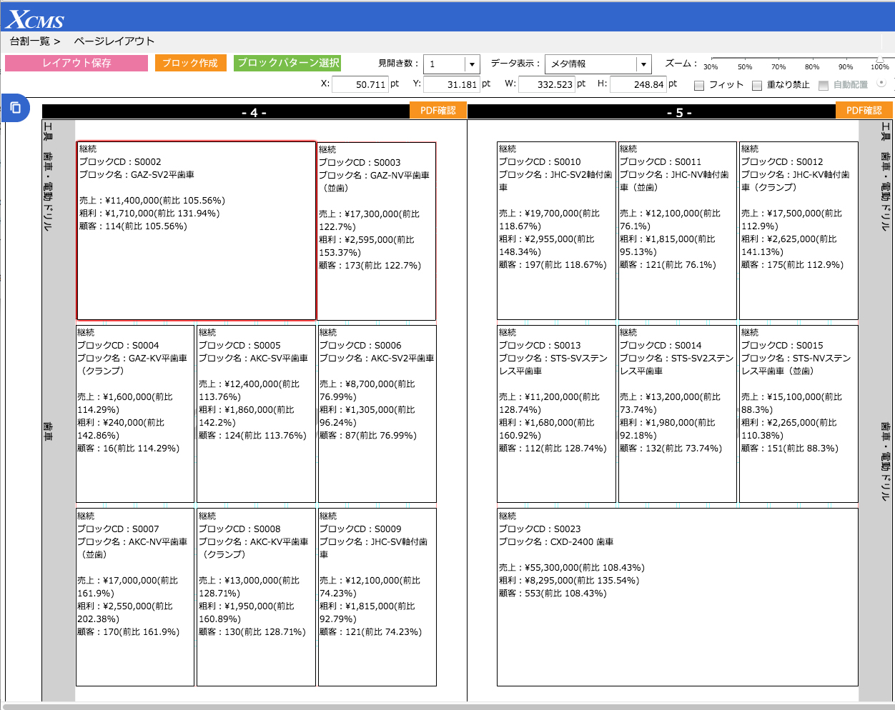Click the blue copy pages icon
The width and height of the screenshot is (895, 710).
coord(15,109)
